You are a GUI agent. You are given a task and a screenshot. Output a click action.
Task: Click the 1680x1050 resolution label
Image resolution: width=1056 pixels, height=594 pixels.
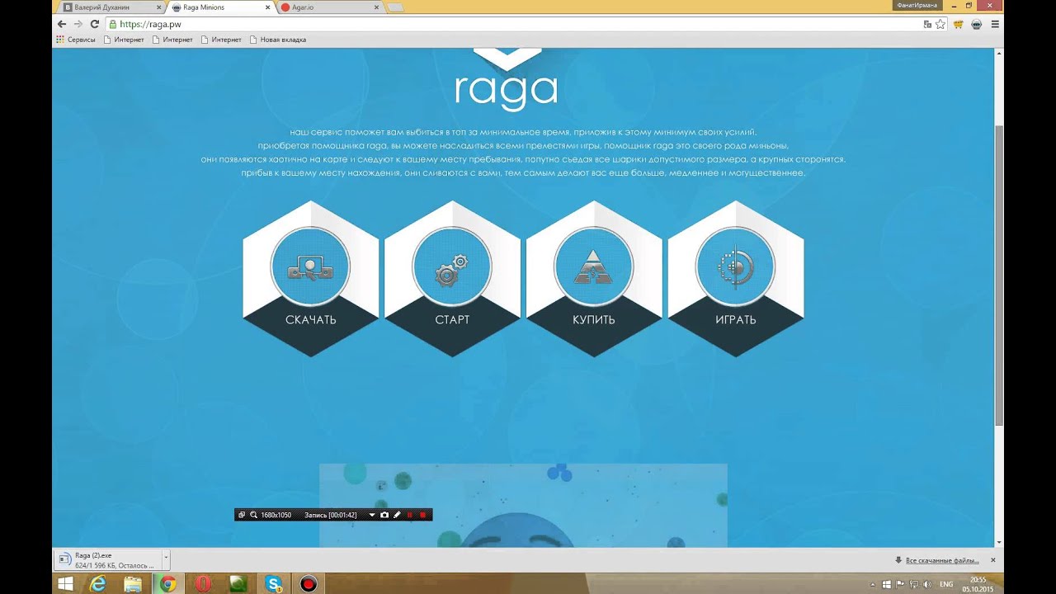(x=276, y=515)
